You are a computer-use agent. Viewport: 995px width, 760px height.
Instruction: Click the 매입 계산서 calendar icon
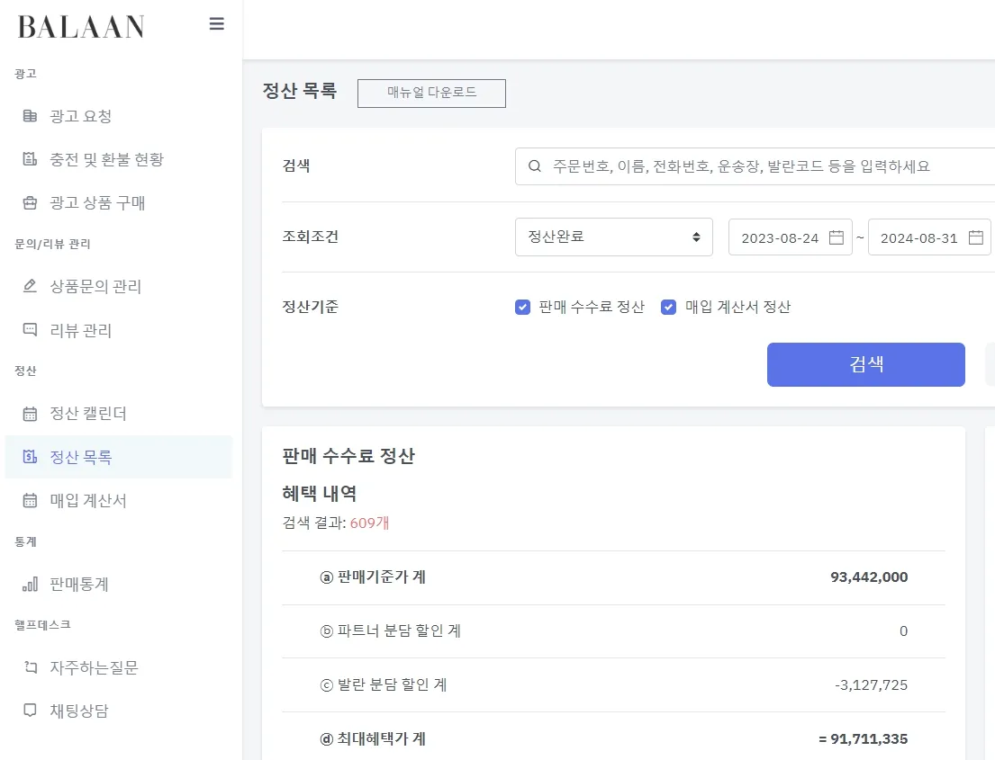pos(30,500)
